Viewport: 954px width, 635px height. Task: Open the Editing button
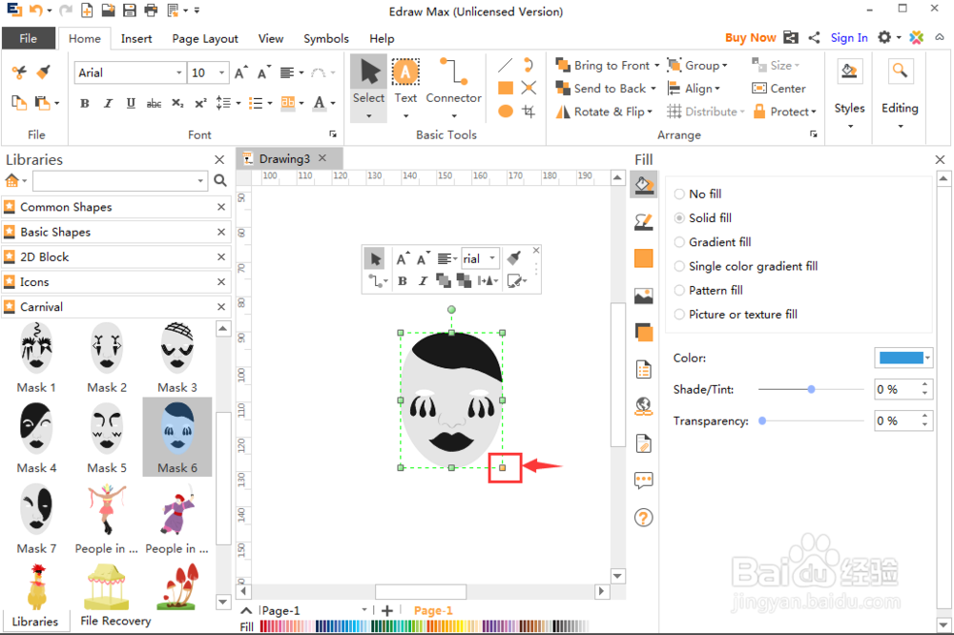[x=900, y=94]
